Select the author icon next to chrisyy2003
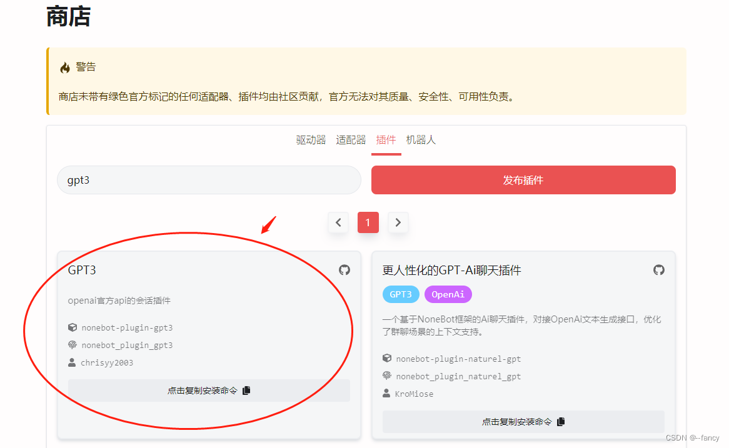This screenshot has width=729, height=448. 73,362
